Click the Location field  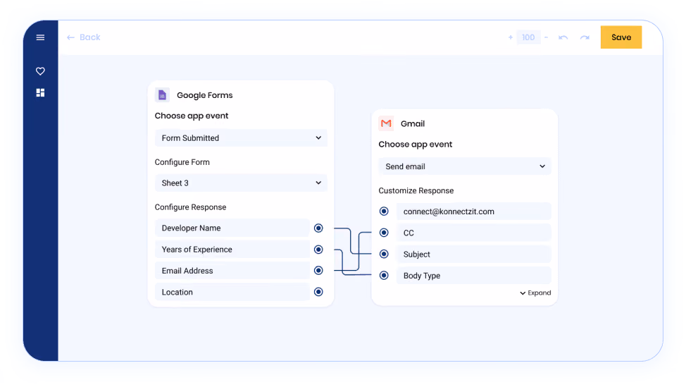pos(232,292)
